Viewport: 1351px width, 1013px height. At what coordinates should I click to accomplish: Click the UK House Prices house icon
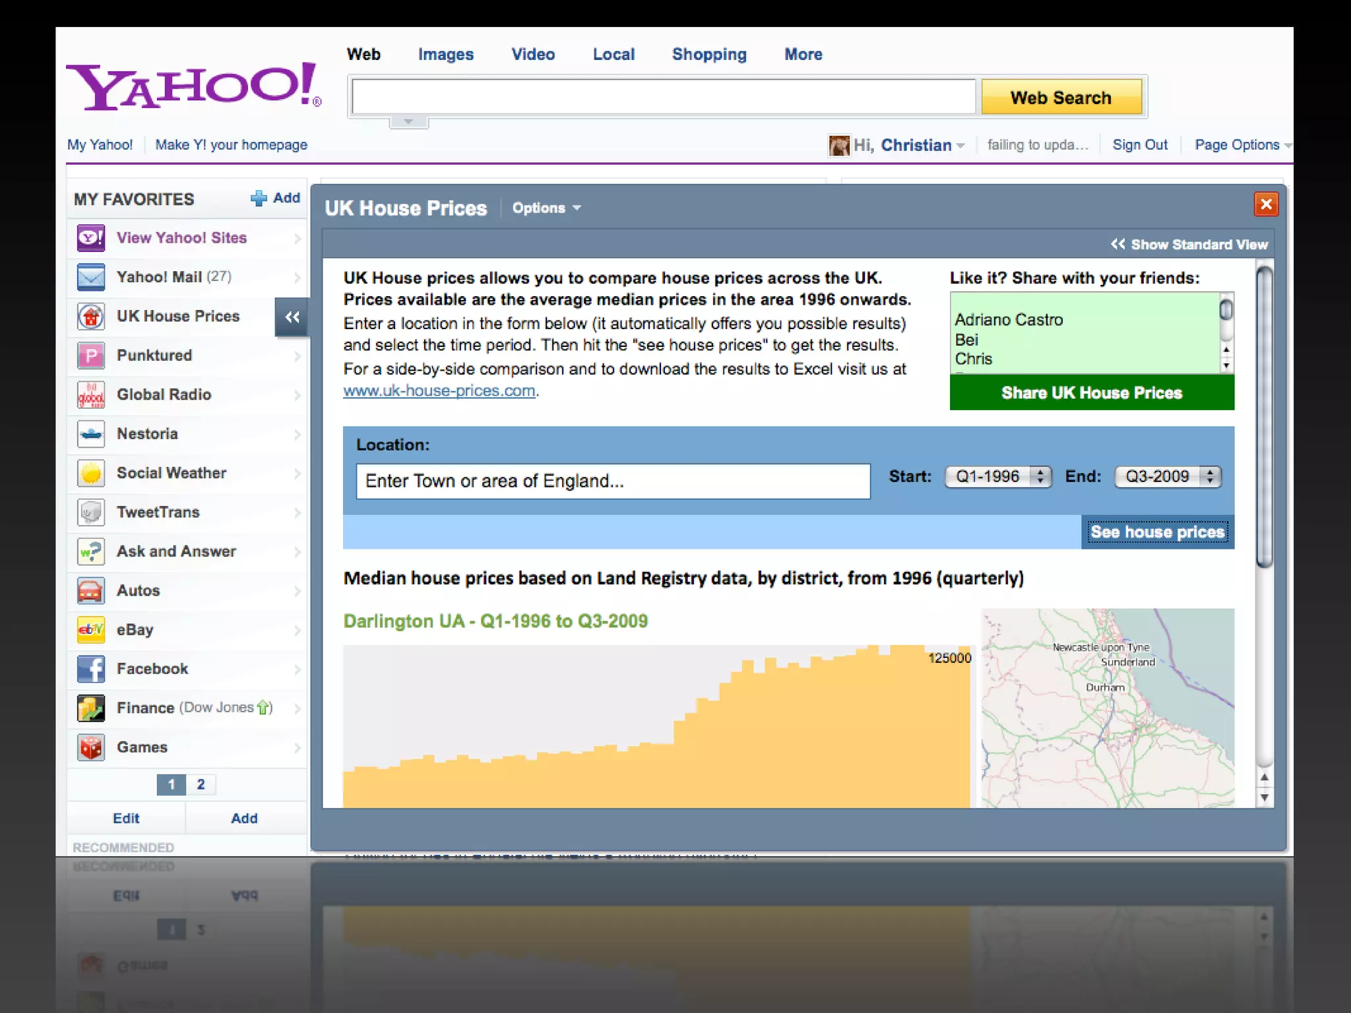click(x=91, y=316)
